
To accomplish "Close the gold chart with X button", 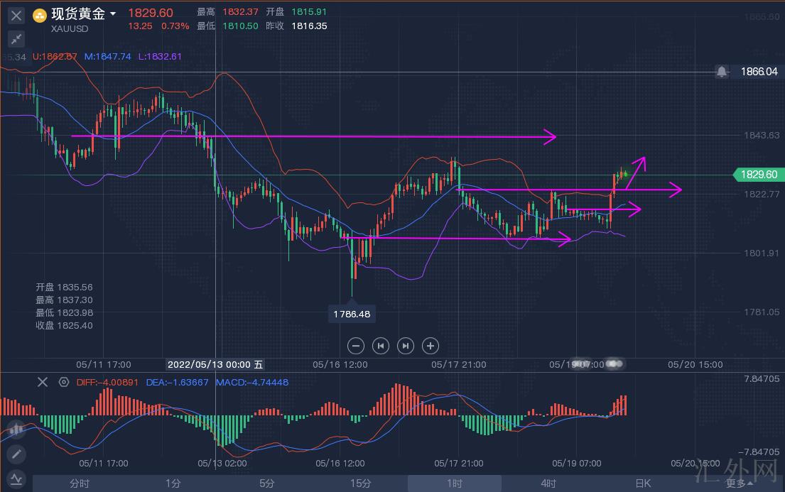I will click(16, 14).
